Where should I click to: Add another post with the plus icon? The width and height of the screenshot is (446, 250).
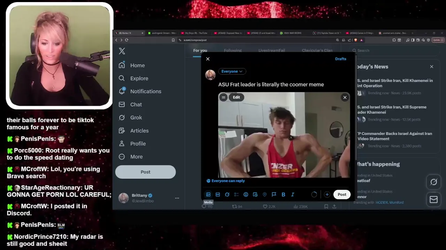327,194
